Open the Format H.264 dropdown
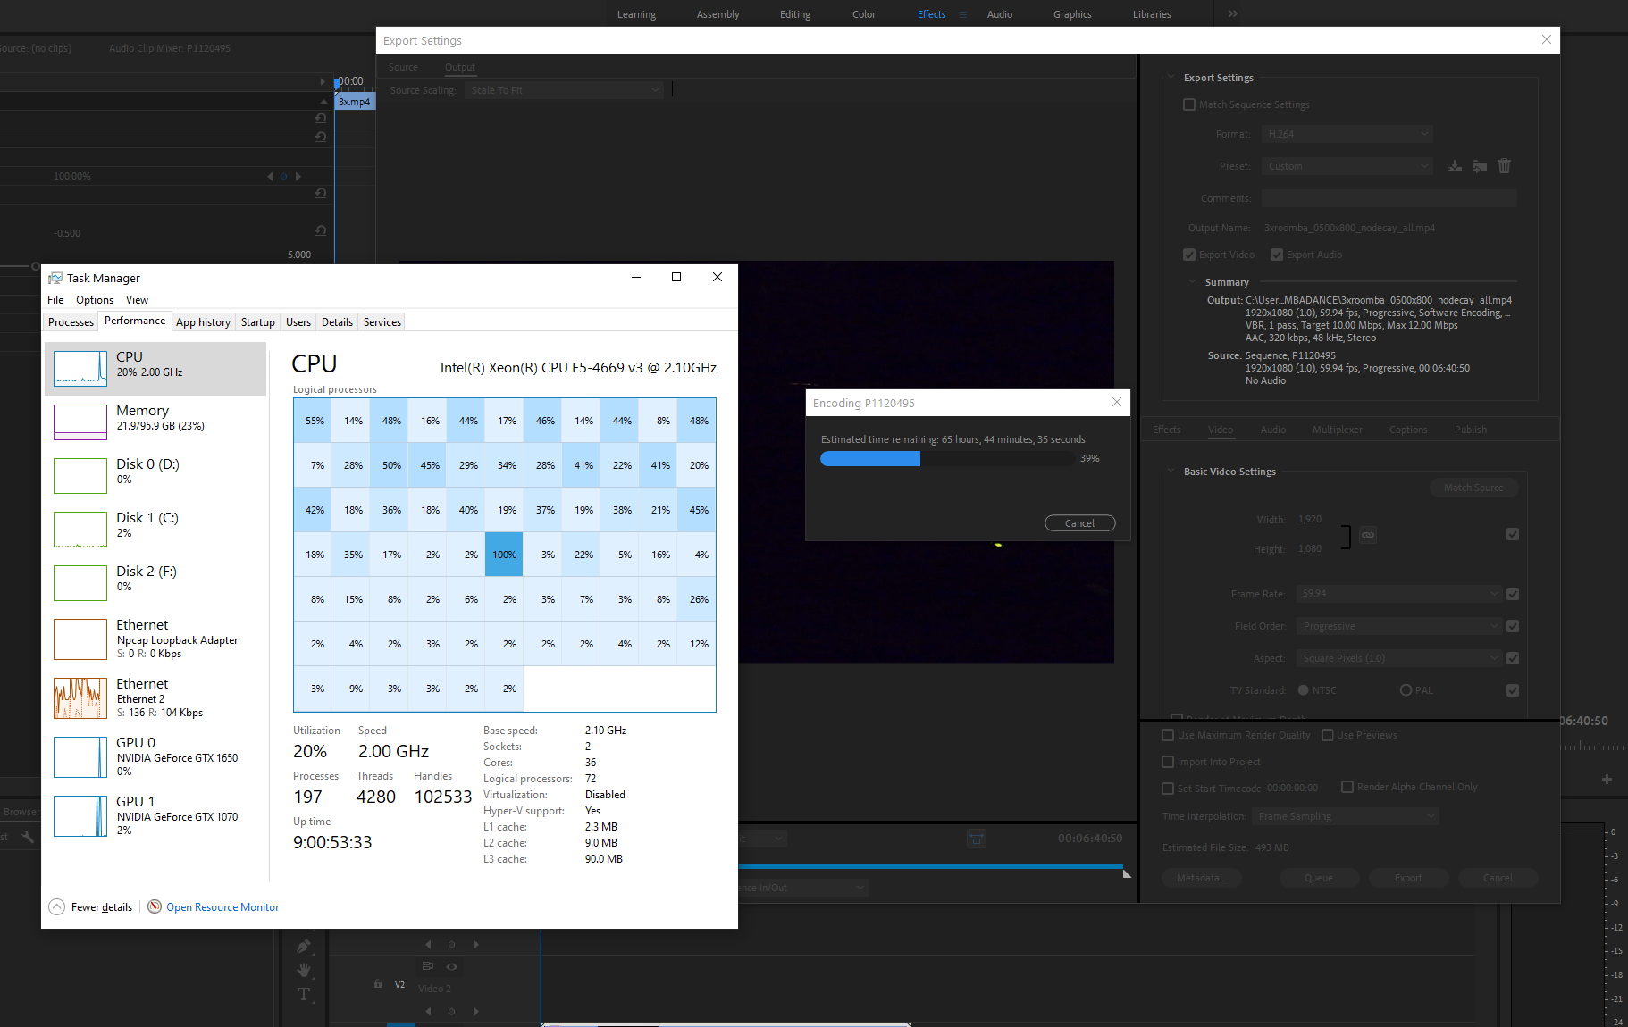1628x1027 pixels. (1347, 134)
